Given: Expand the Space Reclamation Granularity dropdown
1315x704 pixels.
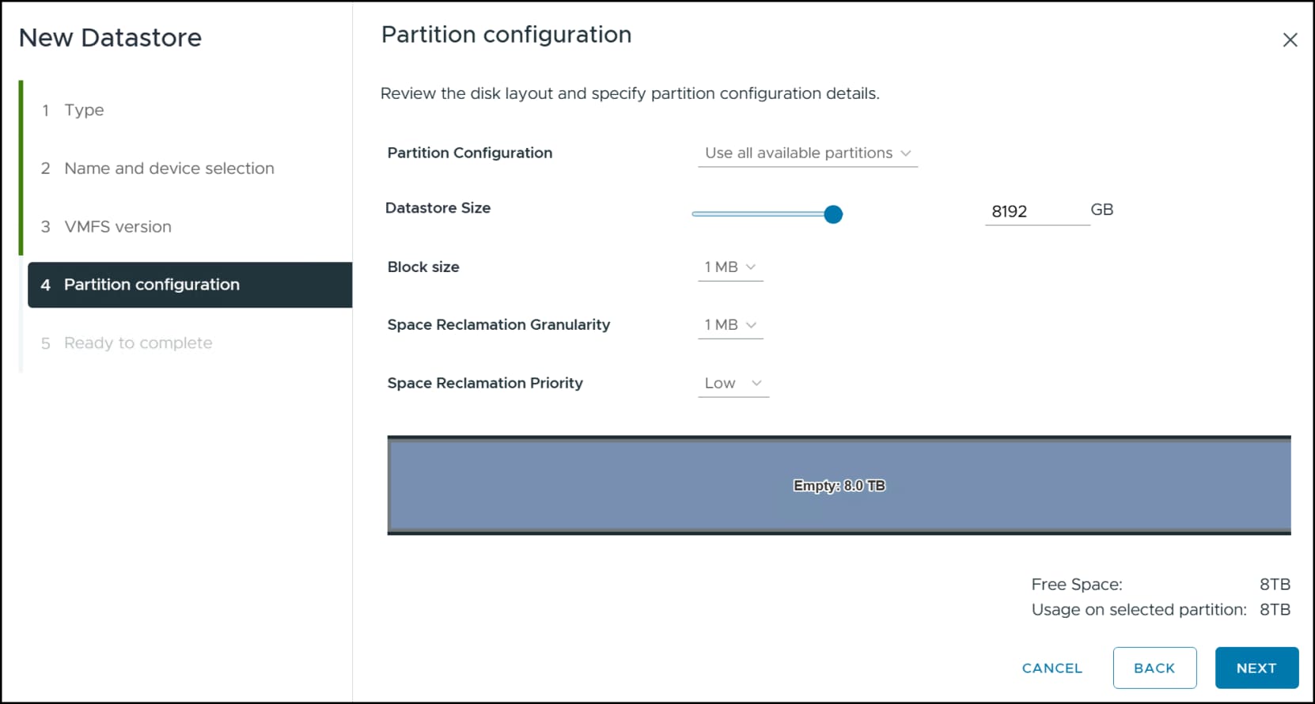Looking at the screenshot, I should tap(730, 325).
